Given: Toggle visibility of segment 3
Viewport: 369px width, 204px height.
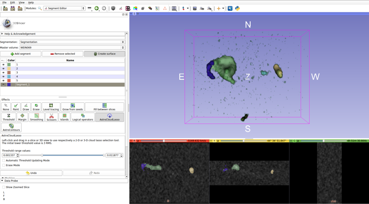Looking at the screenshot, I should (3, 72).
